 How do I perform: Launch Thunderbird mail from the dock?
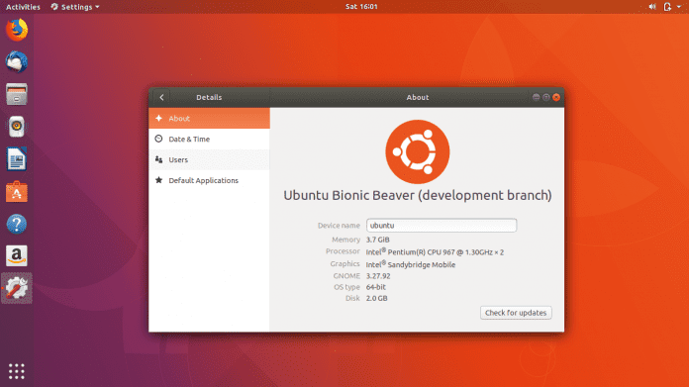coord(17,62)
